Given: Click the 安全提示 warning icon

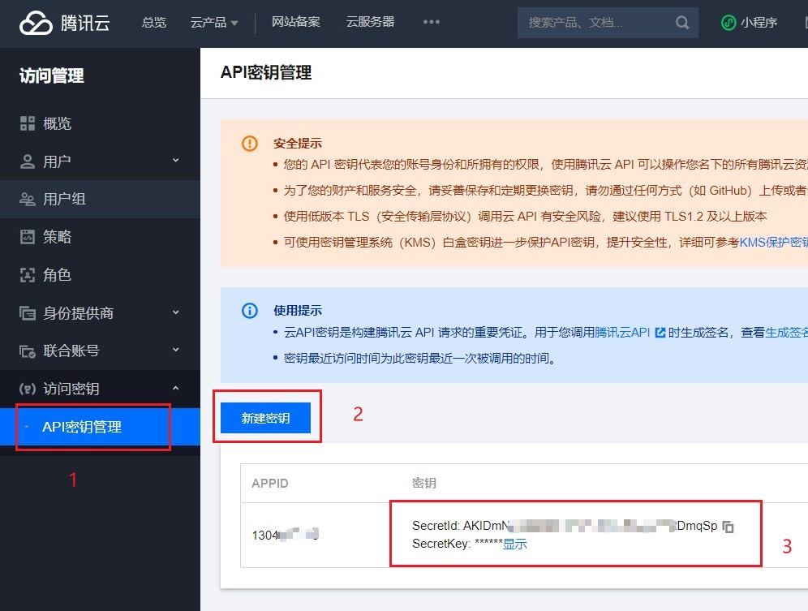Looking at the screenshot, I should point(250,144).
